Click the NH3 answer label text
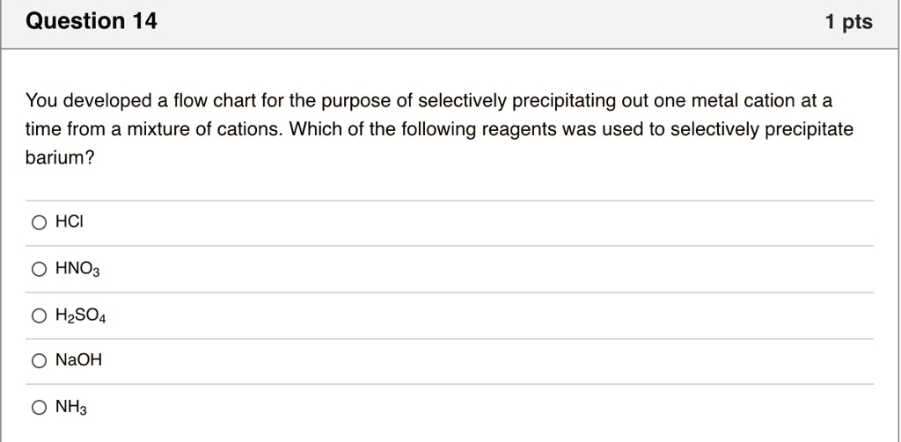Viewport: 901px width, 442px height. coord(71,407)
